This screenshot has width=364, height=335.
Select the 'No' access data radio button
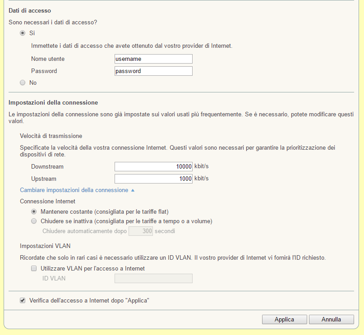click(x=23, y=83)
